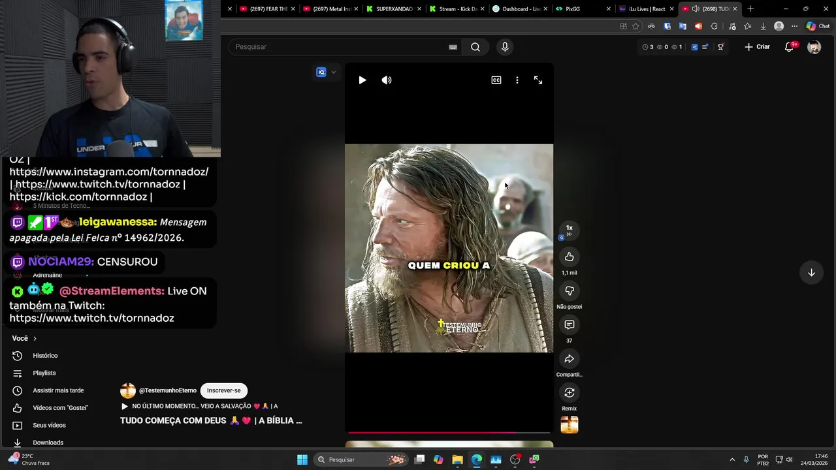The width and height of the screenshot is (836, 470).
Task: Click the hourglass icon in YouTube header
Action: point(720,47)
